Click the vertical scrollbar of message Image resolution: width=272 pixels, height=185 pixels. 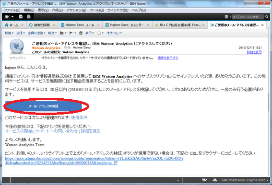pos(269,102)
